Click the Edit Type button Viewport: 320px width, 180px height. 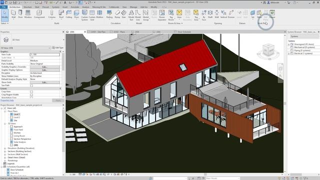click(x=58, y=48)
